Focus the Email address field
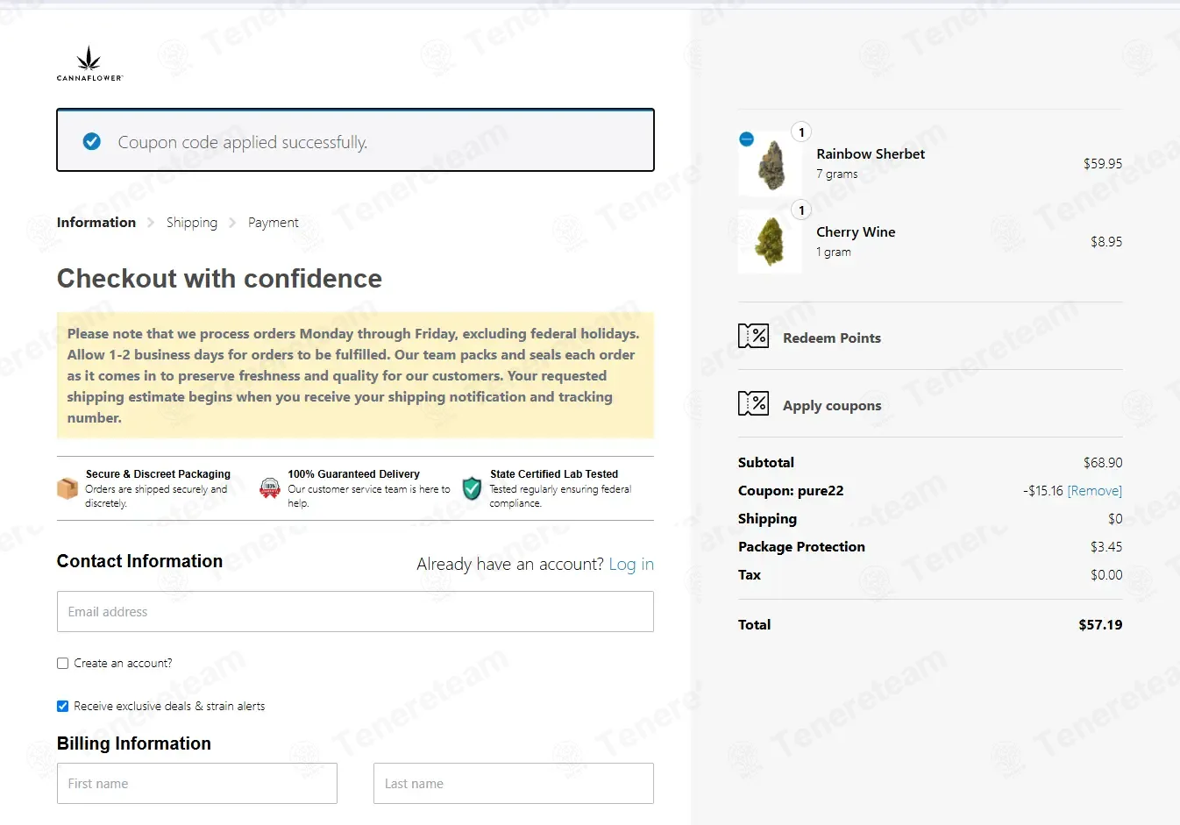 click(355, 612)
